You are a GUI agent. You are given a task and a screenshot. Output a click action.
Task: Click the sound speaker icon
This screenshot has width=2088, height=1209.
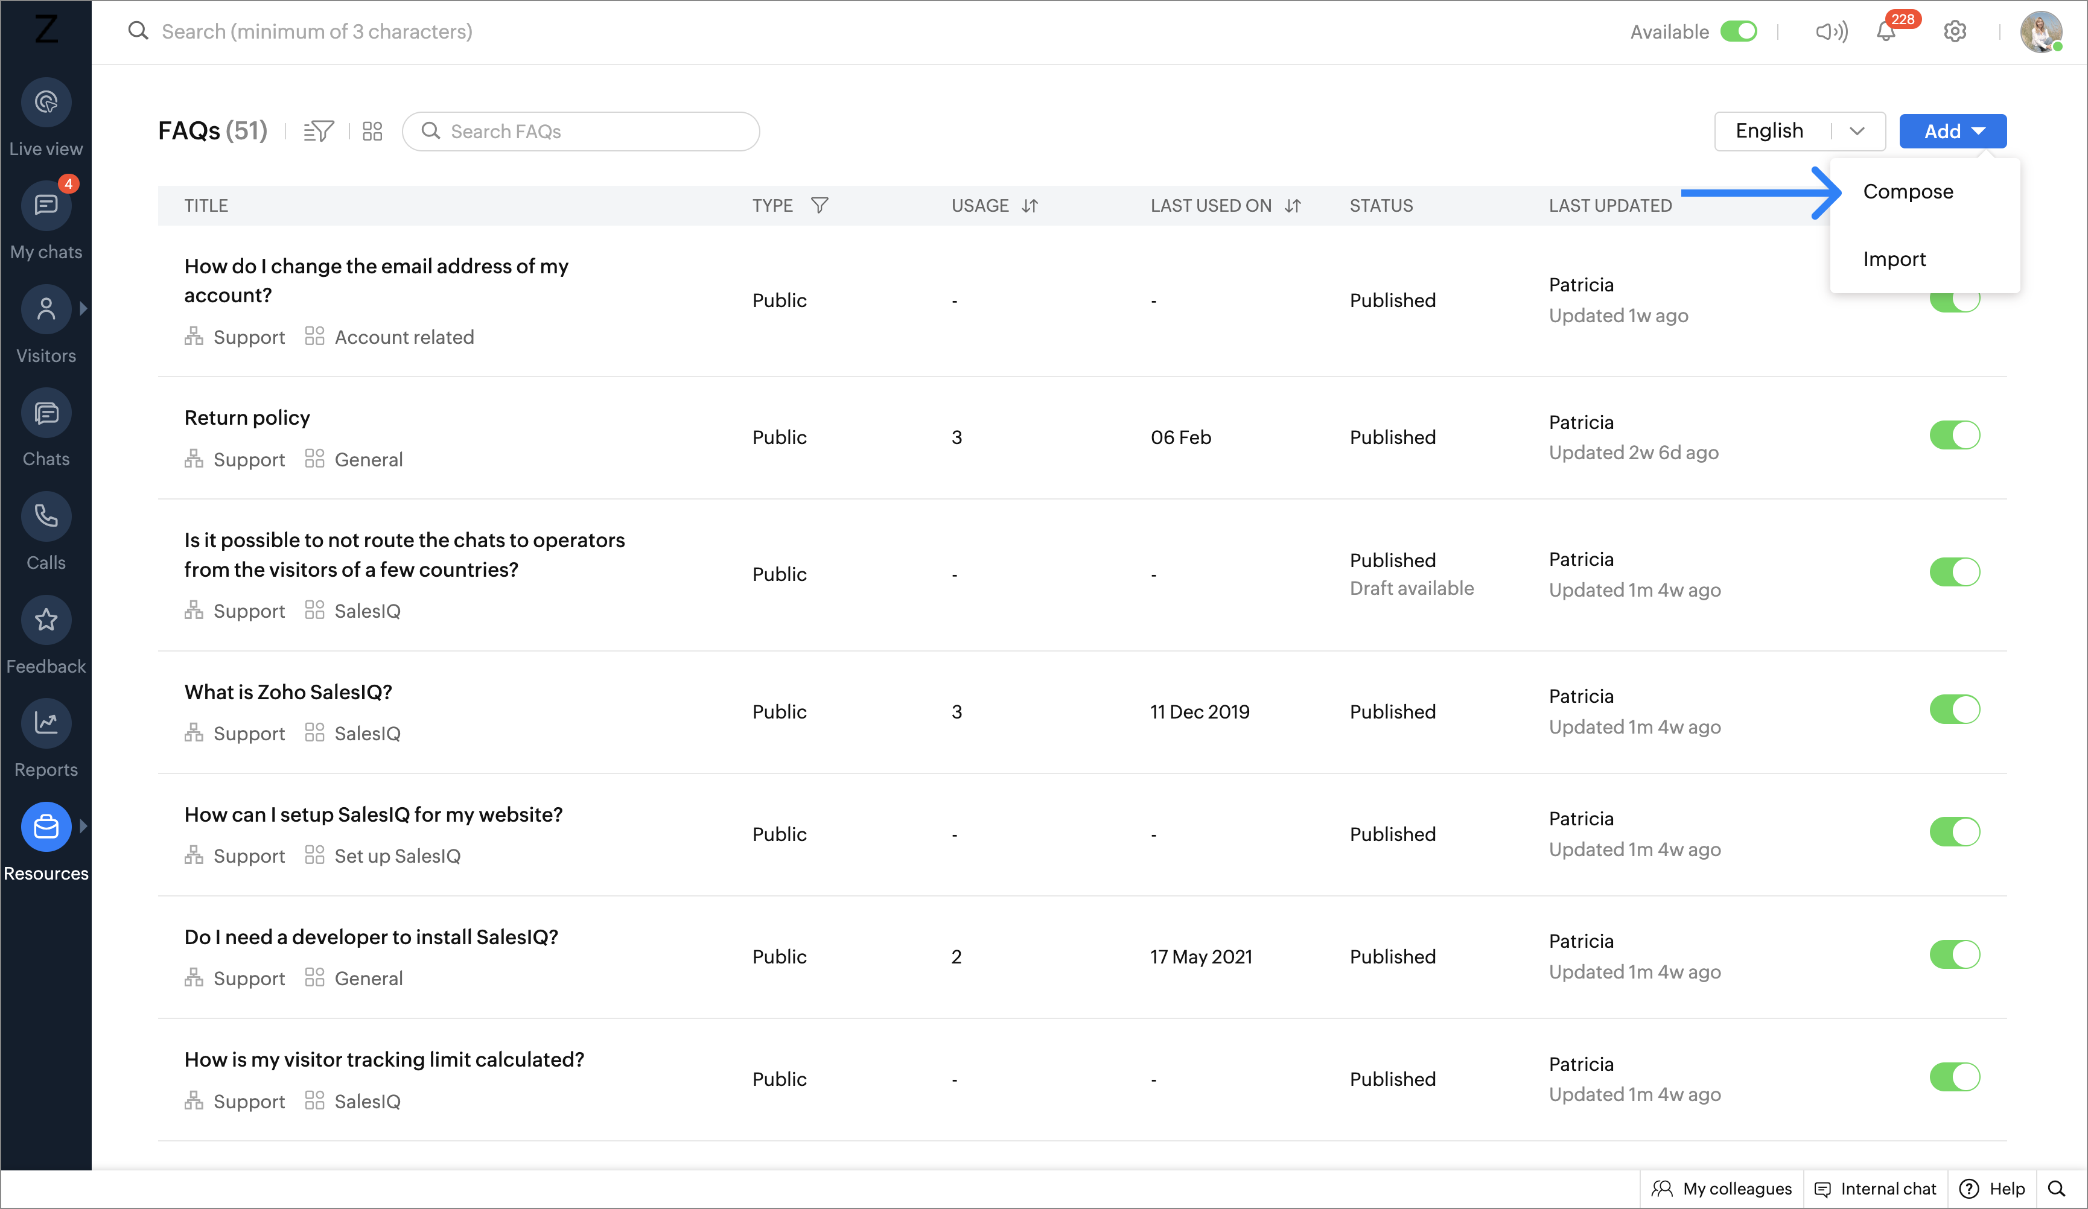(x=1831, y=33)
